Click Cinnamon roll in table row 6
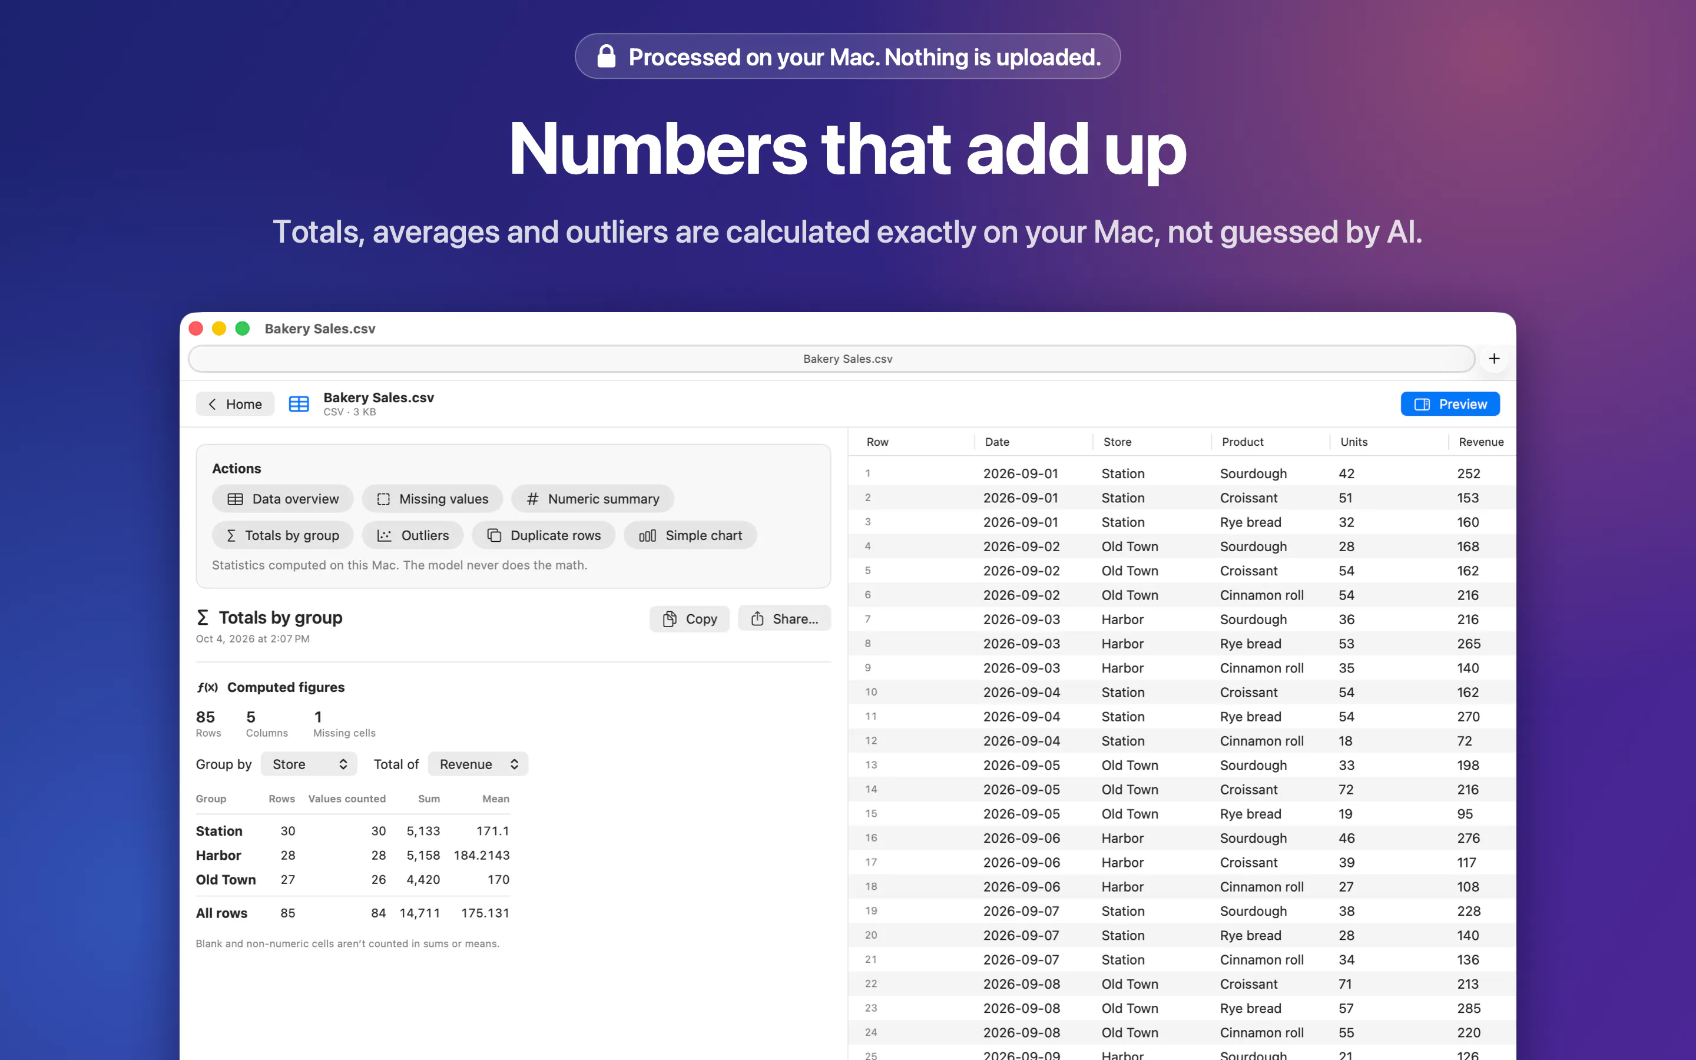Image resolution: width=1696 pixels, height=1060 pixels. 1261,595
